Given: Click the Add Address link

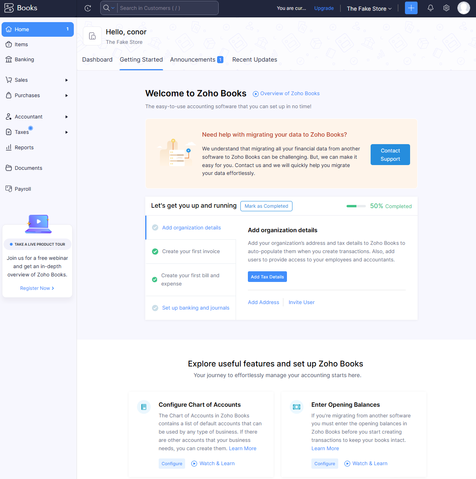Looking at the screenshot, I should coord(263,302).
